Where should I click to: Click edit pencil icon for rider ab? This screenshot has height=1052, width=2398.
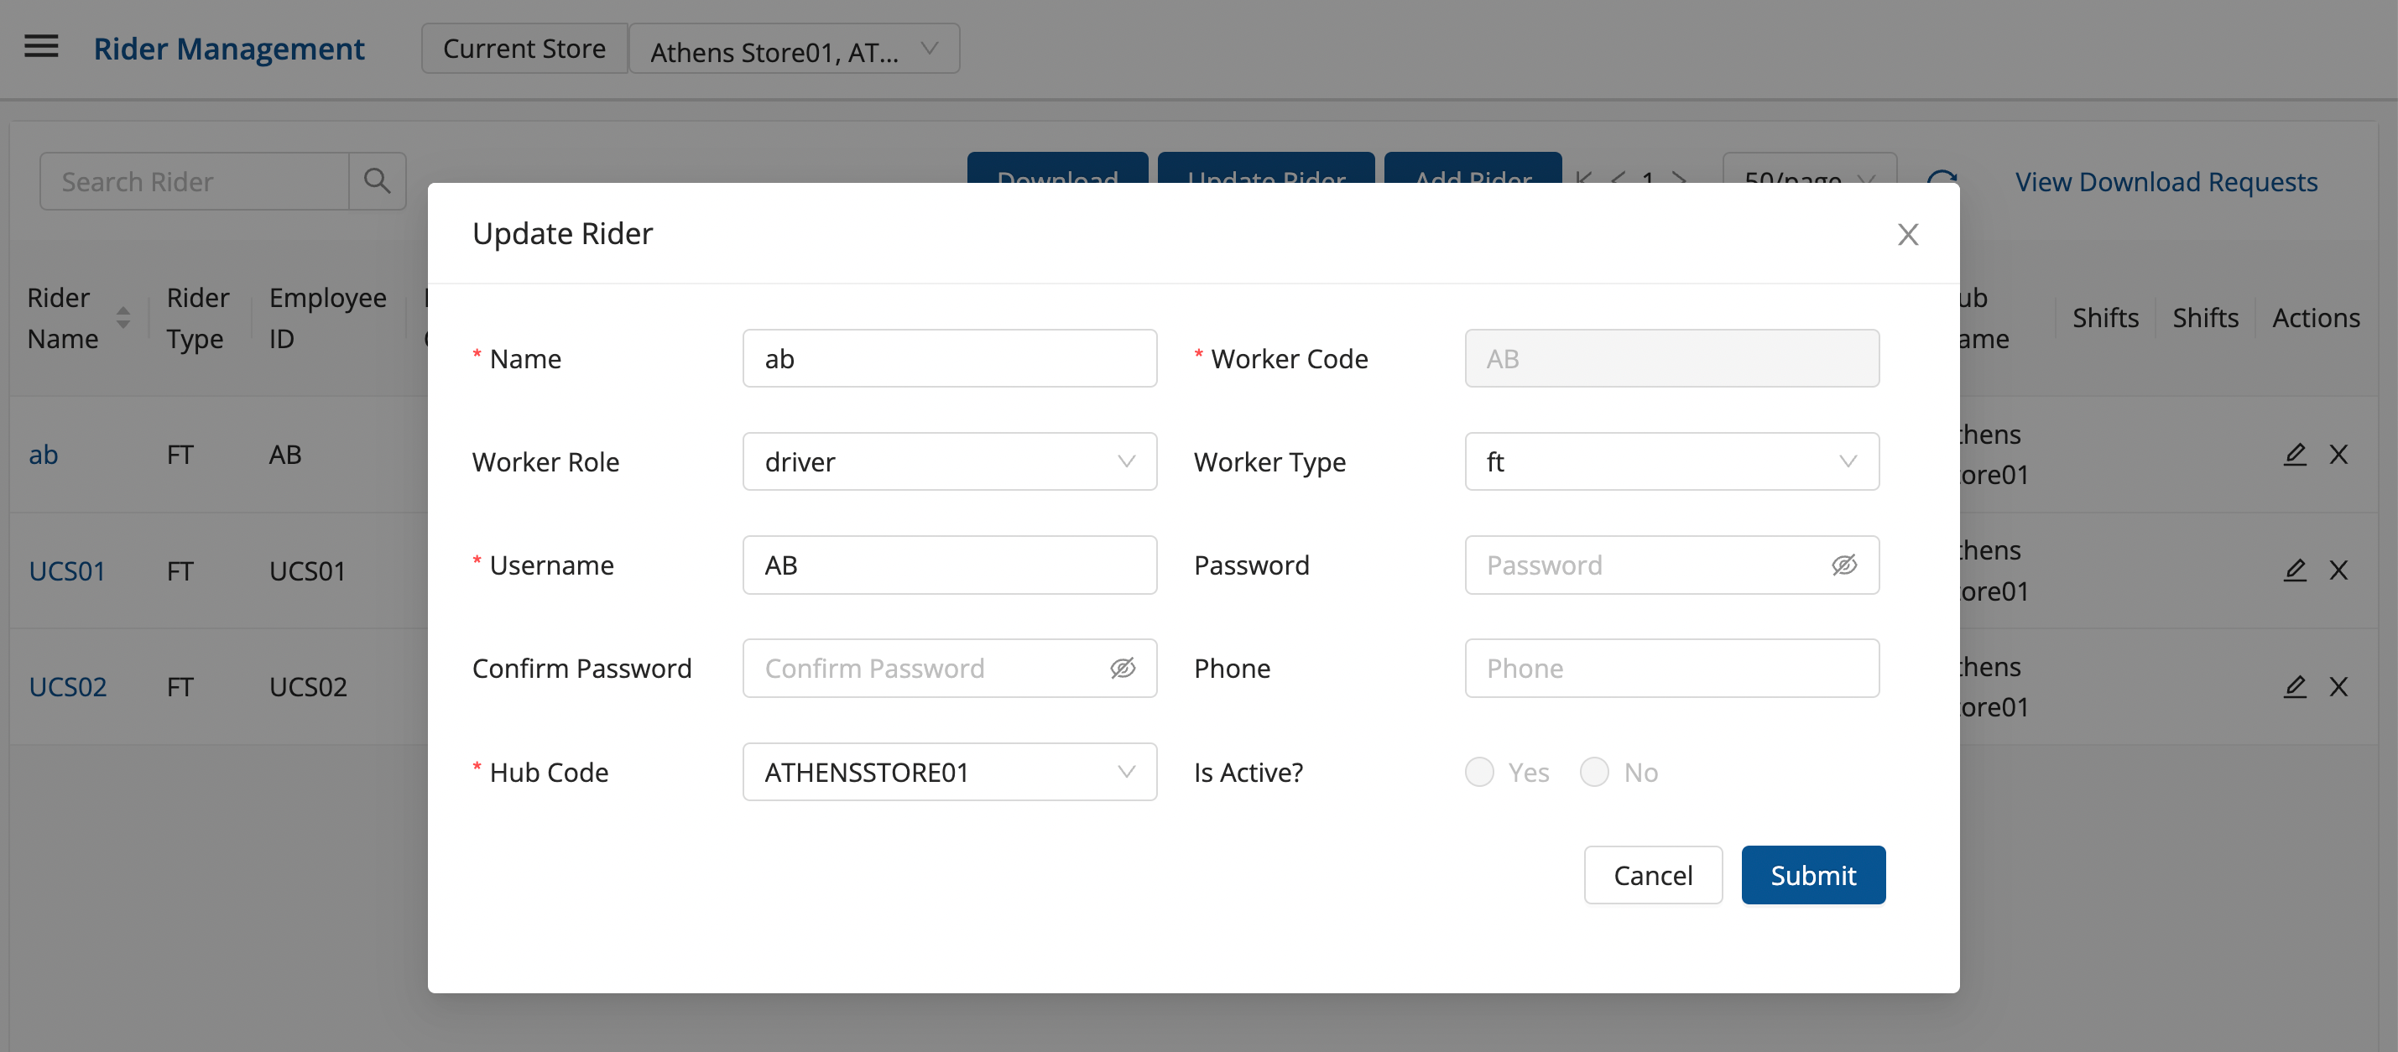(x=2295, y=455)
